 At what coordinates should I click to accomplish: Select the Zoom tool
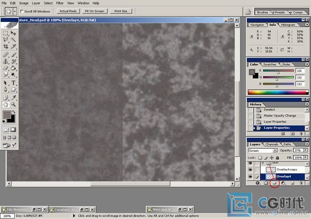pos(13,104)
